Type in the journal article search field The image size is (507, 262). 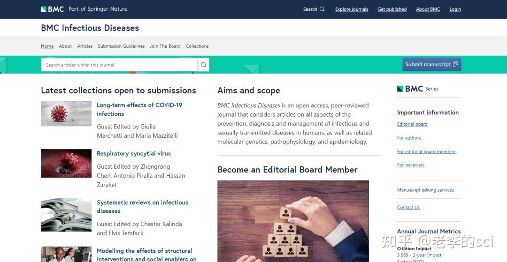point(119,65)
